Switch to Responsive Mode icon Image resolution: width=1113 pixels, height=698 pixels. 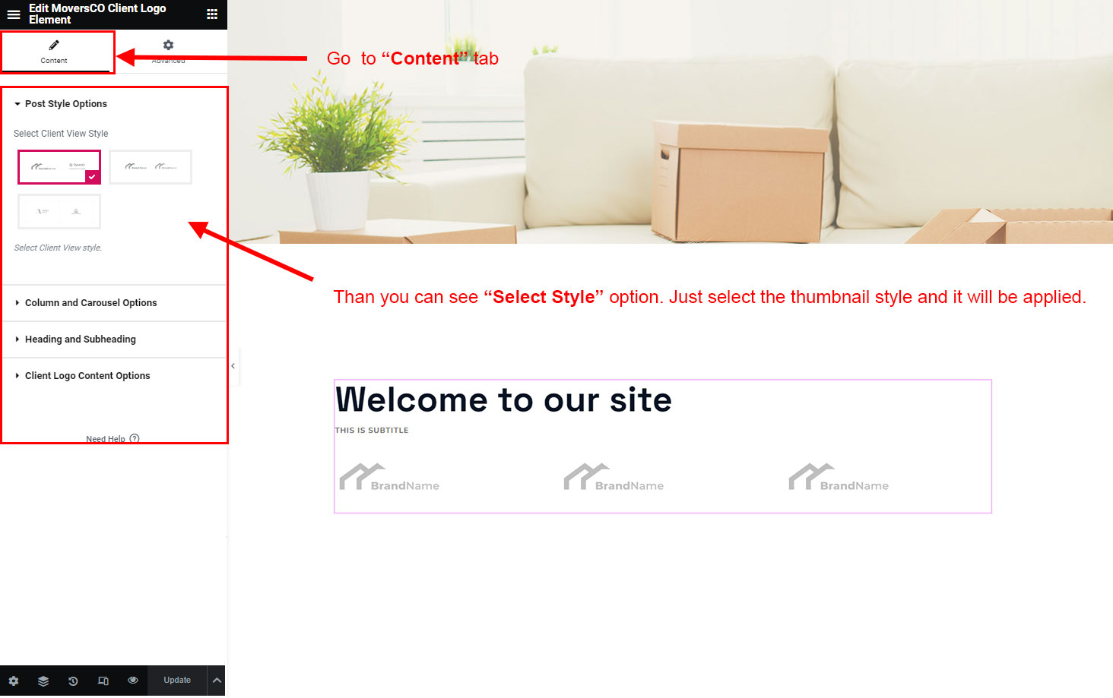pos(103,681)
